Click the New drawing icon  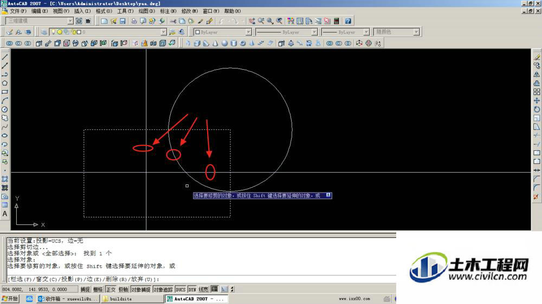pos(104,21)
